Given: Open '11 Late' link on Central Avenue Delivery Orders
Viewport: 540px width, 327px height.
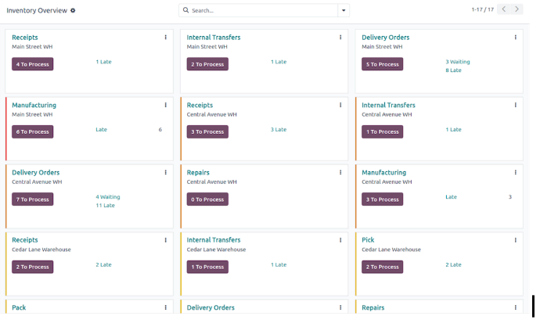Looking at the screenshot, I should coord(105,205).
